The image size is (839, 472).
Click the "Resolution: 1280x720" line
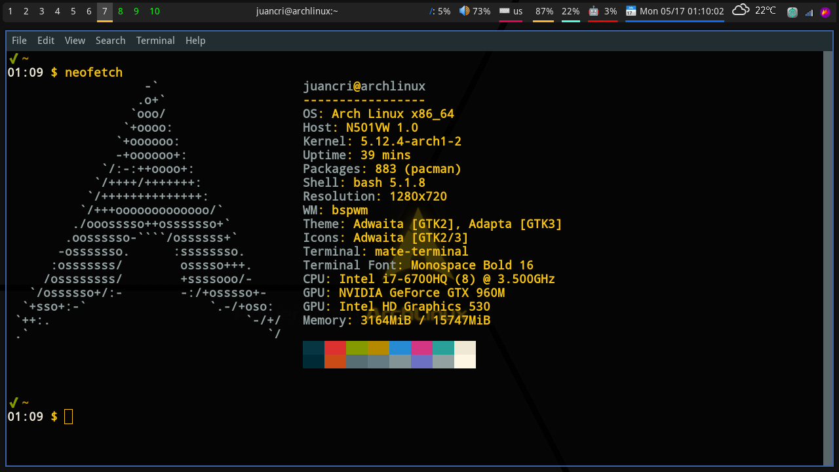(x=375, y=196)
